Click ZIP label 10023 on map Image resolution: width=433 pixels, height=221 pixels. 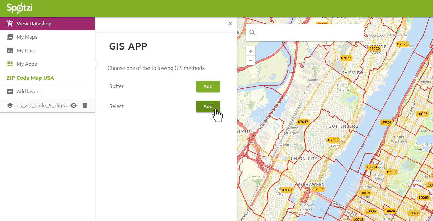pyautogui.click(x=391, y=172)
